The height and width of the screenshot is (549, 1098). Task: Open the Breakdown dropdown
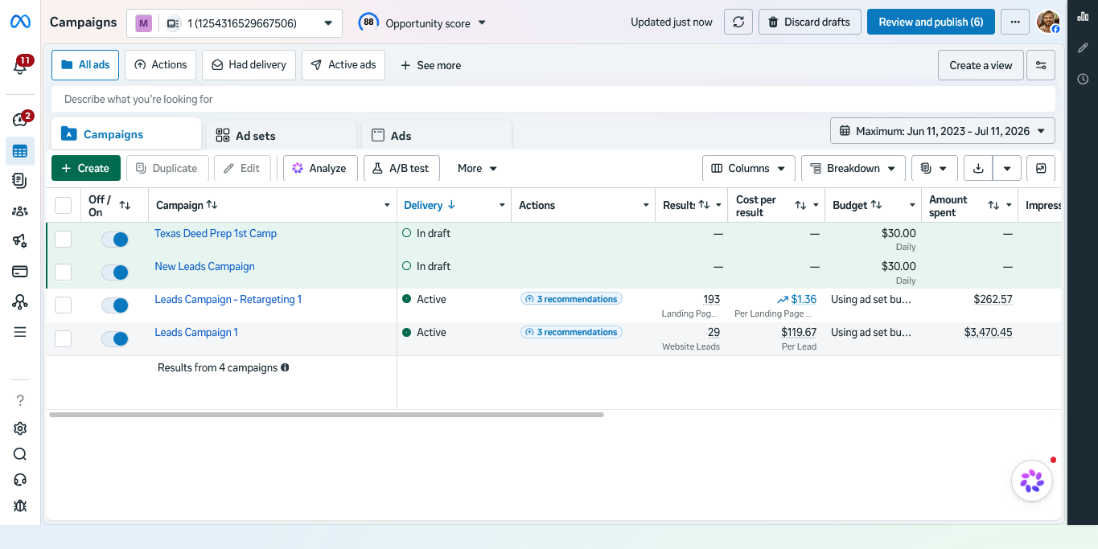853,168
